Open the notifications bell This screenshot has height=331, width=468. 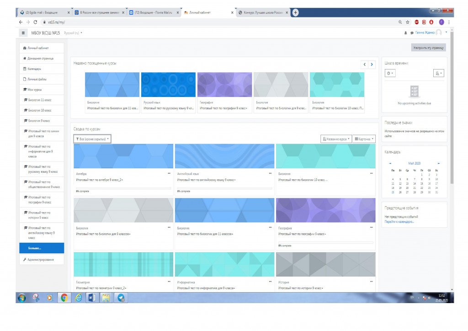click(x=406, y=33)
